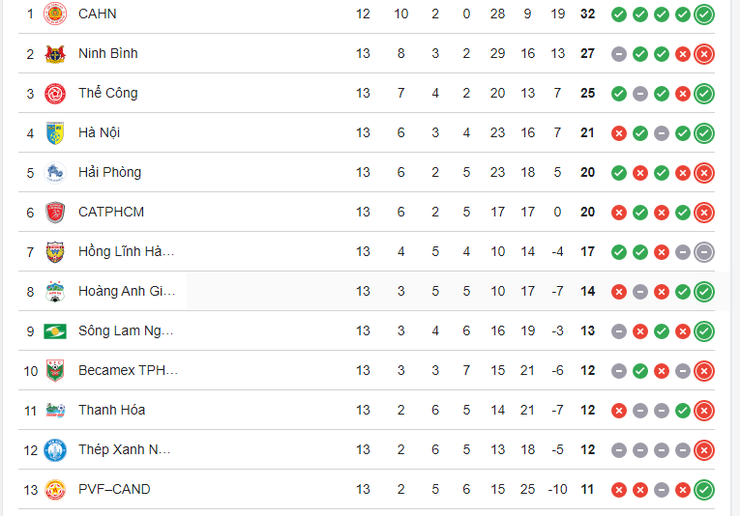The height and width of the screenshot is (516, 740).
Task: Click CAHN's 32 points value
Action: click(587, 14)
